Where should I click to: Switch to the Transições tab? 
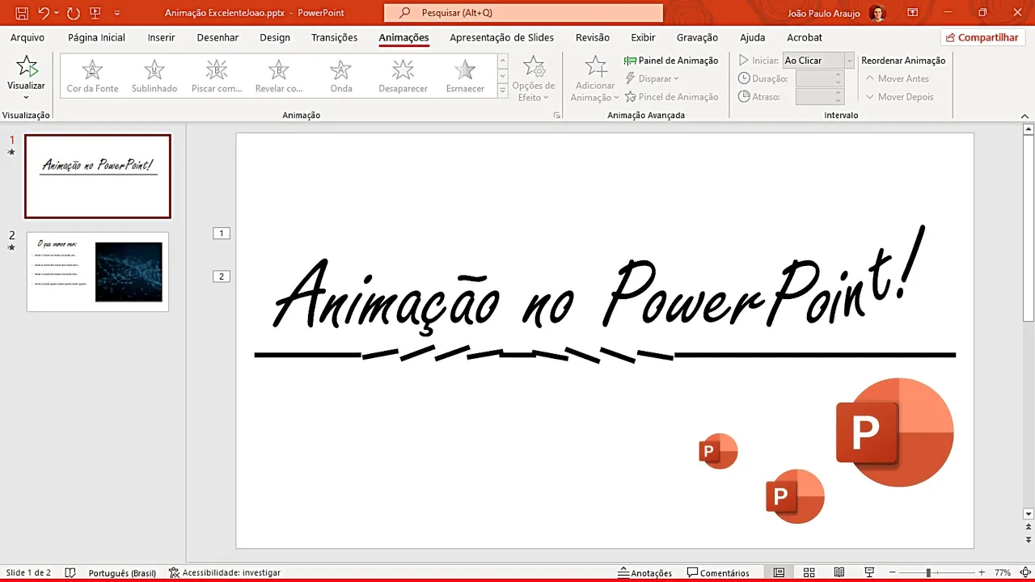click(x=334, y=37)
